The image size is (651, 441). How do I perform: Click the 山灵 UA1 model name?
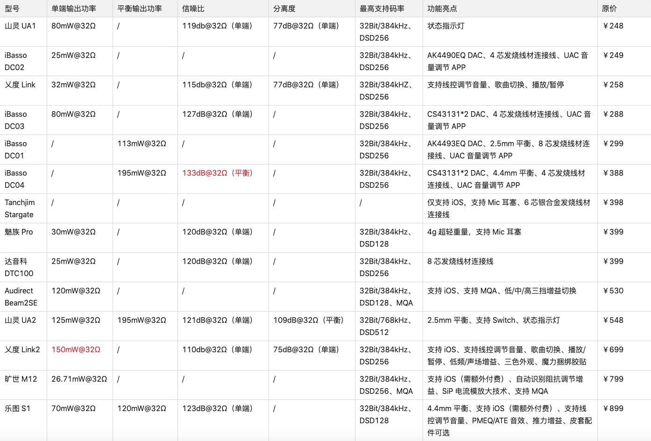tap(20, 26)
